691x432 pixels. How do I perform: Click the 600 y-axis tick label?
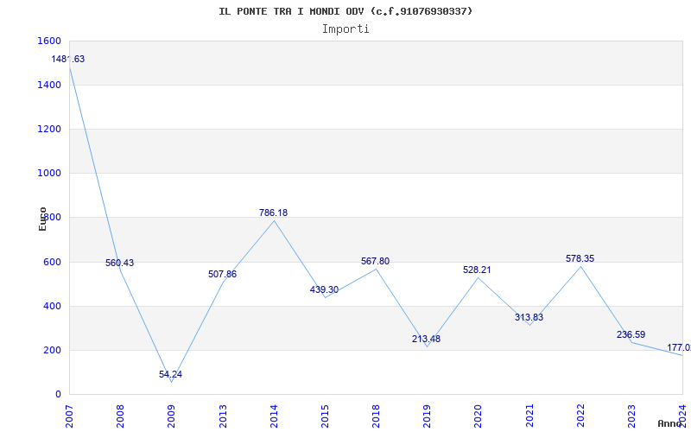[x=52, y=263]
